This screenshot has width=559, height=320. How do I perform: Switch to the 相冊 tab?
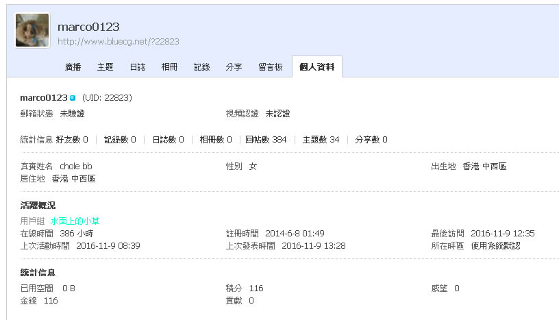[x=169, y=67]
